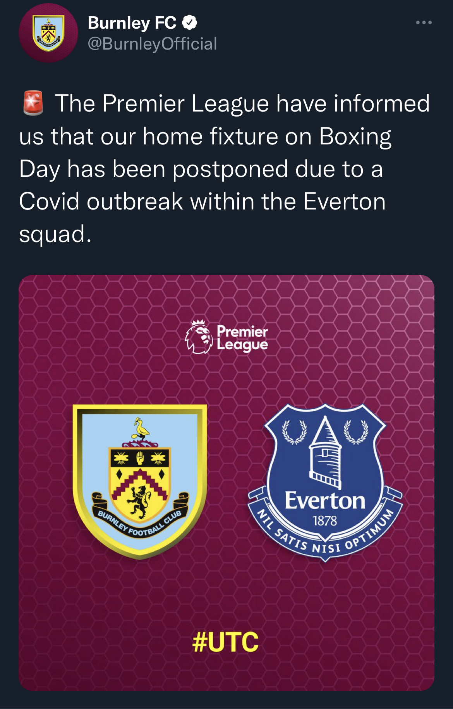453x709 pixels.
Task: Open the Burnley FC display name
Action: (x=132, y=23)
